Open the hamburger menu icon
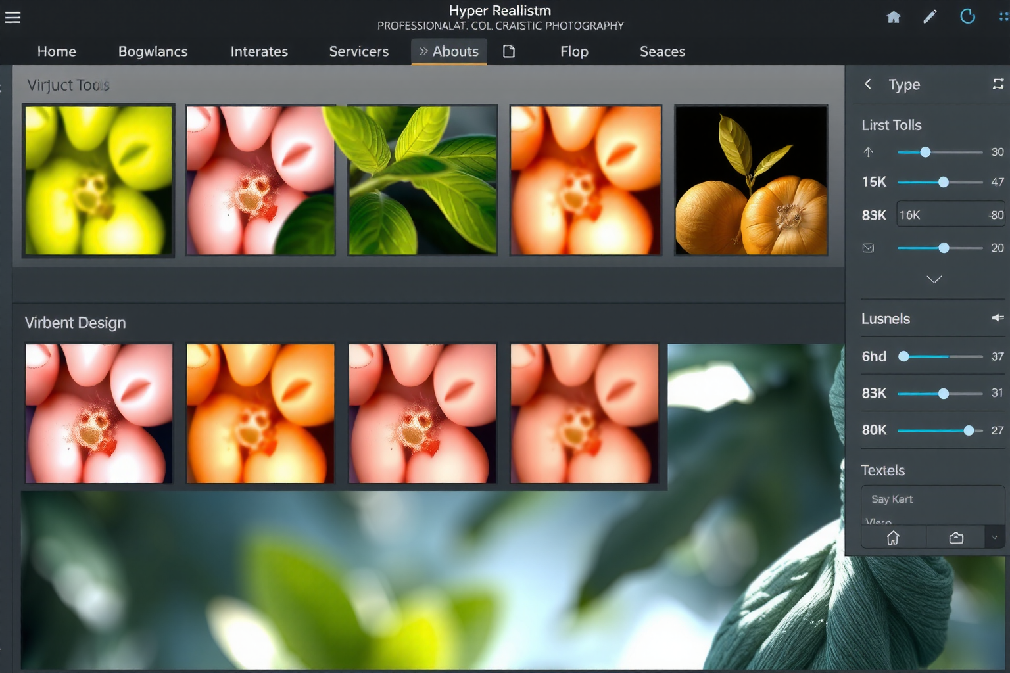Screen dimensions: 1010x673 pyautogui.click(x=12, y=18)
